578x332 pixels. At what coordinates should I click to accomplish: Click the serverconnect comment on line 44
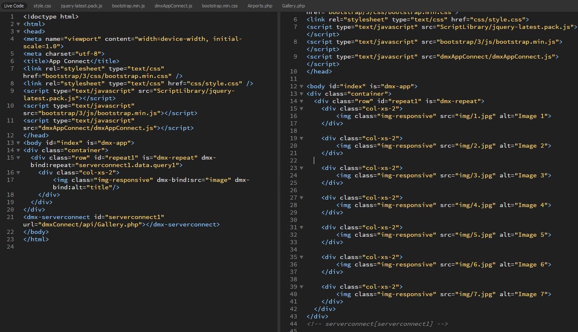coord(377,324)
